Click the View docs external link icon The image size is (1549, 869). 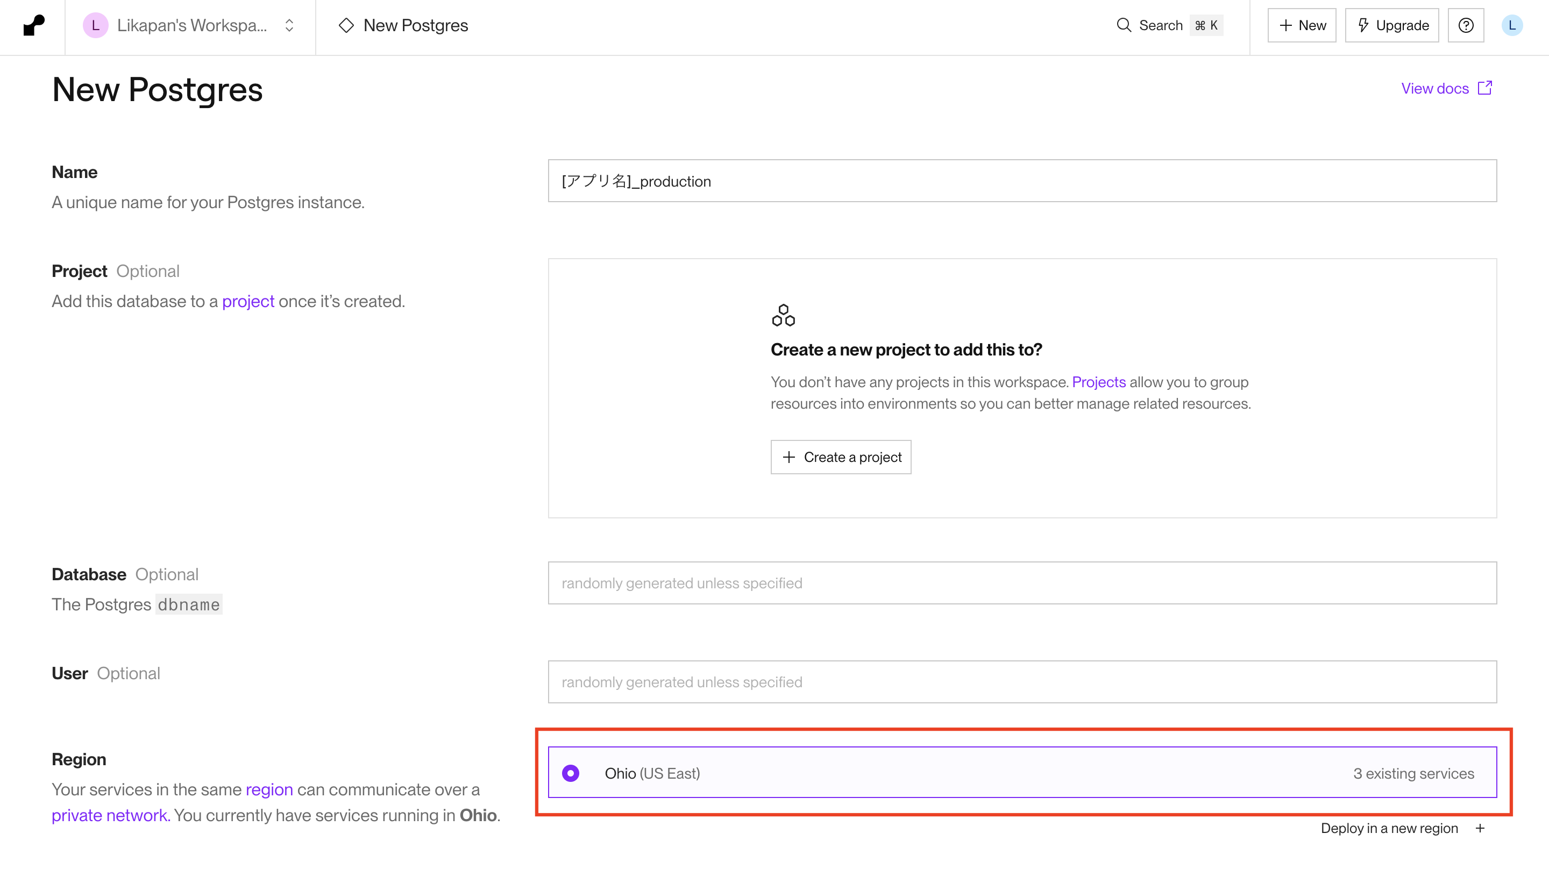(x=1484, y=88)
